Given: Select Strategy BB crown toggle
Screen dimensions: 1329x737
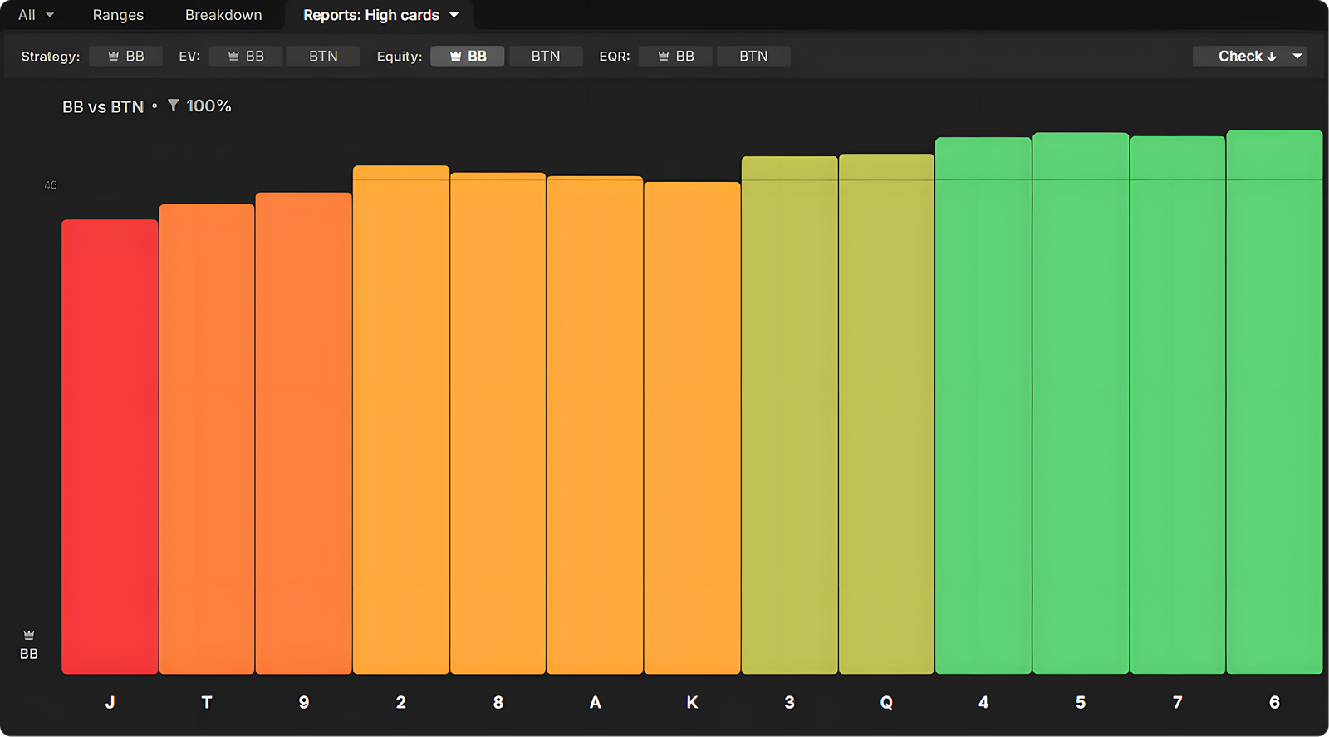Looking at the screenshot, I should [126, 56].
